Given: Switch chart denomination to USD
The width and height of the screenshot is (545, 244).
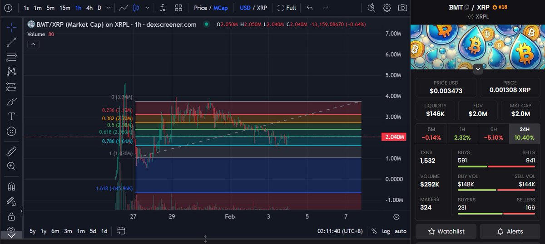Looking at the screenshot, I should [x=245, y=8].
